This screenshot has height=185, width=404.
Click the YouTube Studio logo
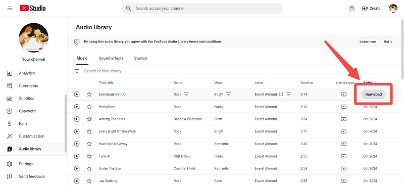click(33, 8)
